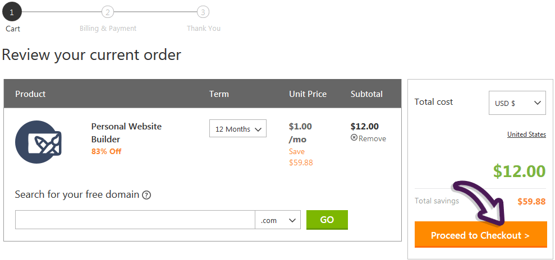This screenshot has height=260, width=555.
Task: Click the step 1 Cart circle
Action: 12,12
